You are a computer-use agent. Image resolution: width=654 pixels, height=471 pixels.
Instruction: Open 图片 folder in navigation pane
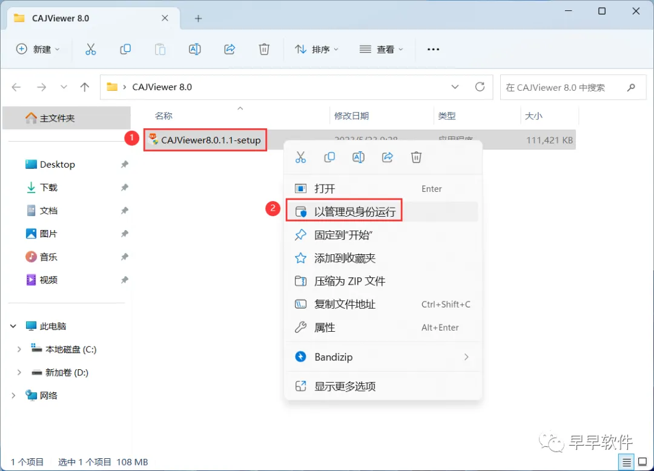[x=42, y=234]
